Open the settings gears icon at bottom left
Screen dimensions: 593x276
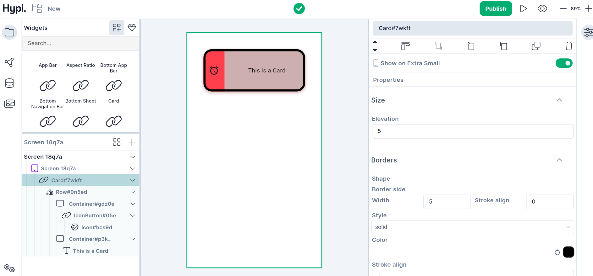click(9, 268)
